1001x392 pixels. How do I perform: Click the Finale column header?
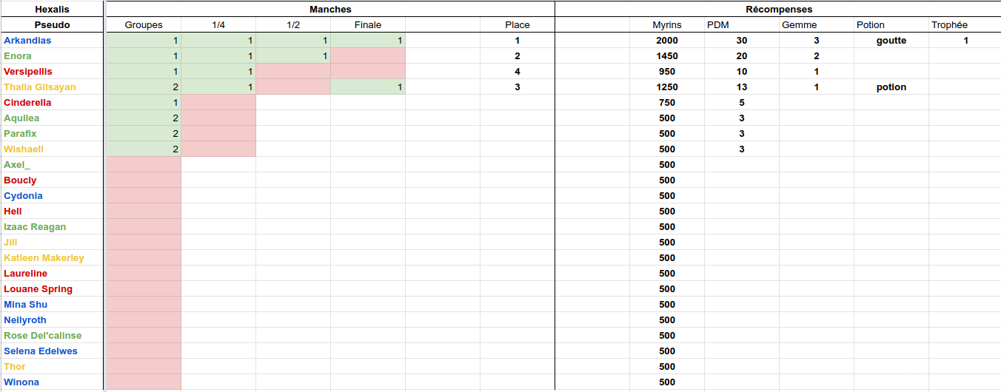click(x=368, y=25)
